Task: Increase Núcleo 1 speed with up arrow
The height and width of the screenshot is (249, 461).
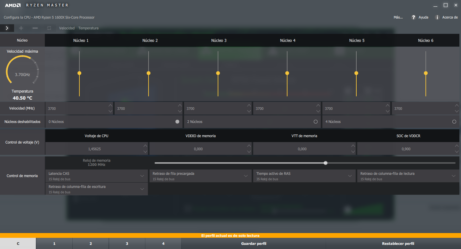Action: tap(110, 105)
